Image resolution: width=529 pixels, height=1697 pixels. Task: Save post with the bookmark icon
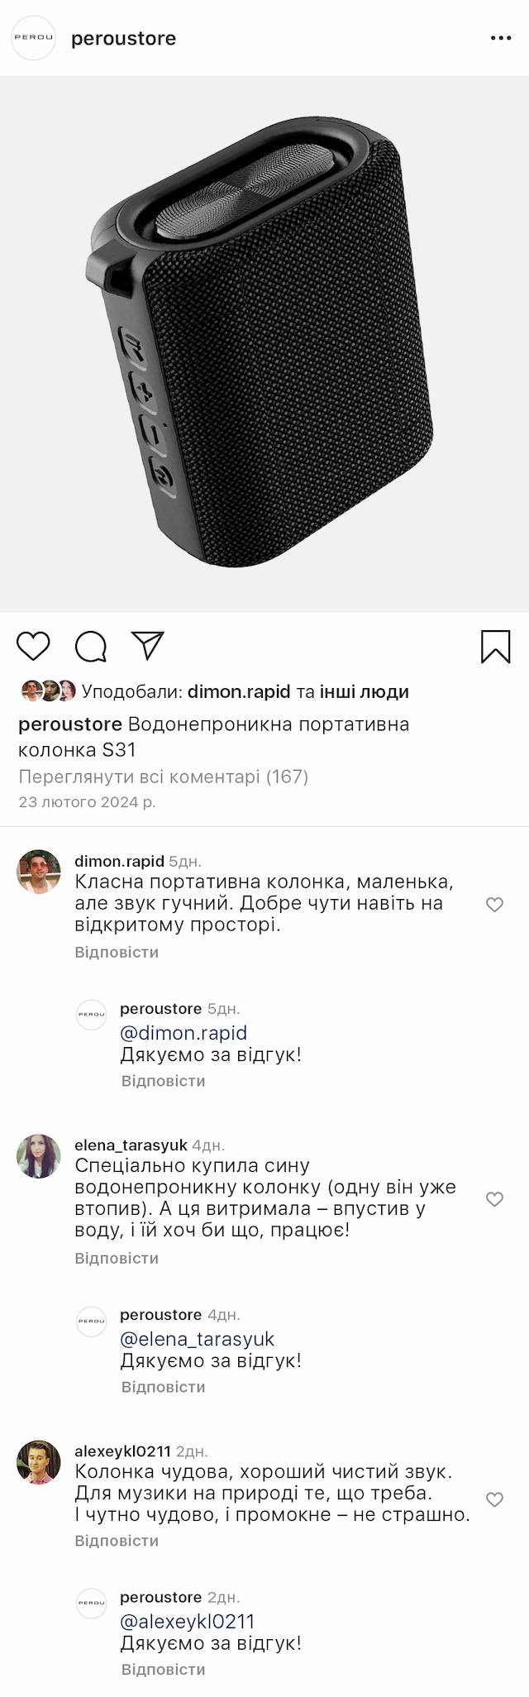[495, 647]
